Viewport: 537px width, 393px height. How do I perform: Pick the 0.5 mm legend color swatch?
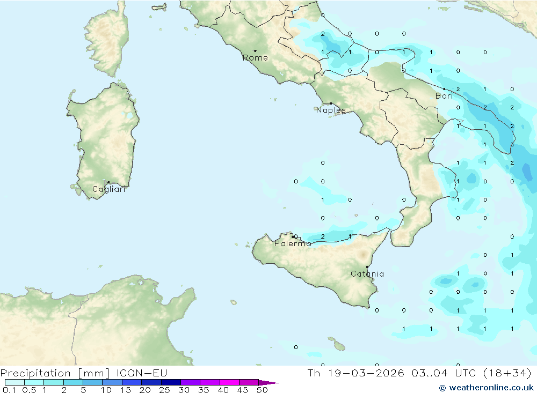click(x=34, y=382)
